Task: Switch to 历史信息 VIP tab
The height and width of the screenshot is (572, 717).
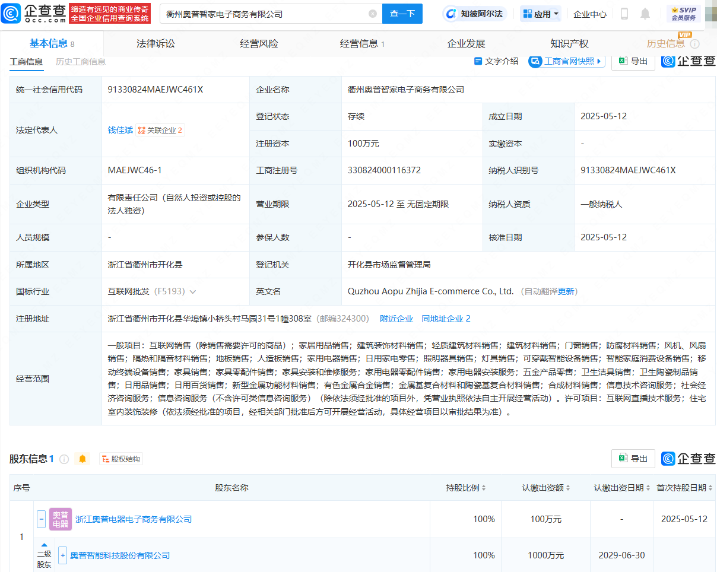Action: [665, 43]
